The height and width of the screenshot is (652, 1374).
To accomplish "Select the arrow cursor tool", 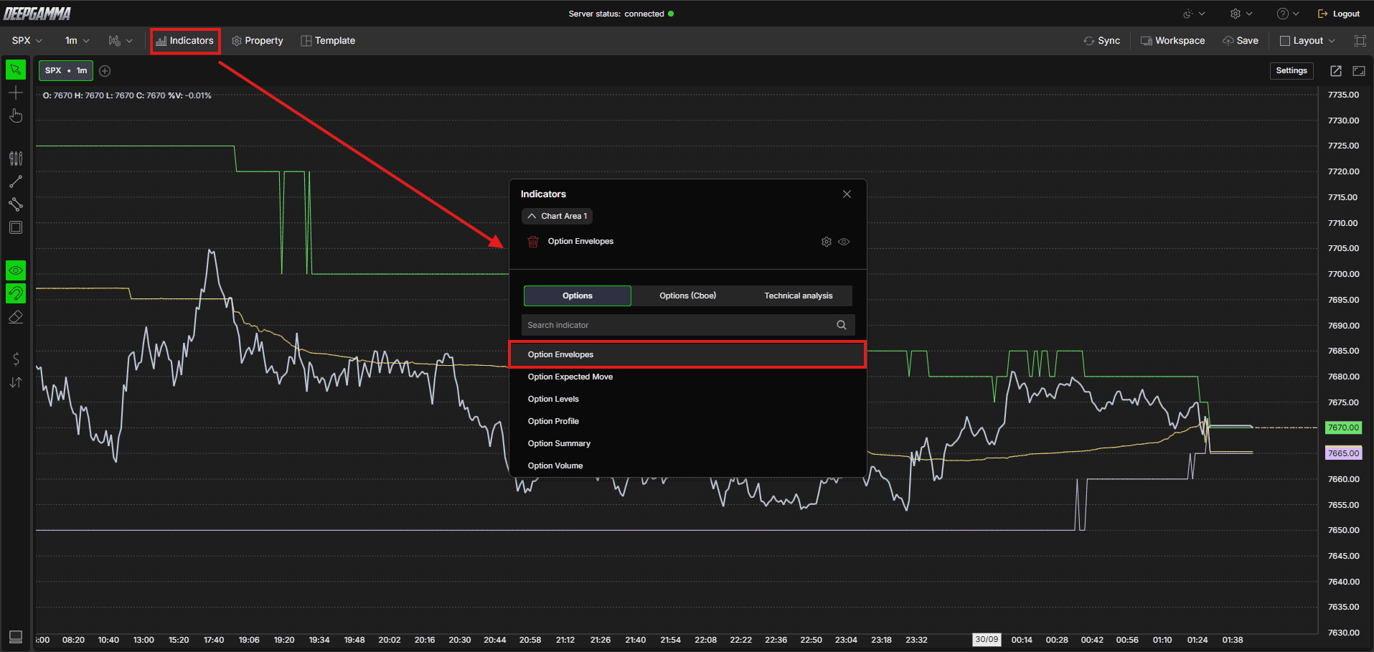I will point(16,70).
